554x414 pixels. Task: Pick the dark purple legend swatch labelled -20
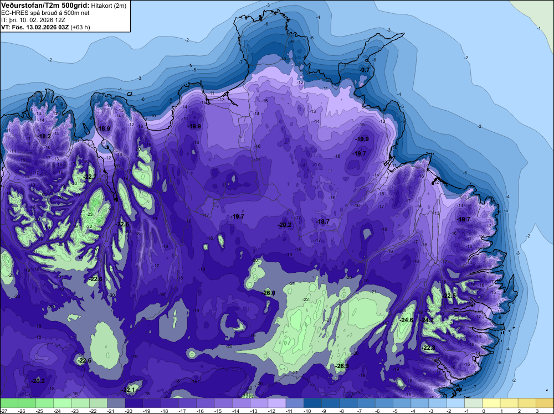(134, 403)
